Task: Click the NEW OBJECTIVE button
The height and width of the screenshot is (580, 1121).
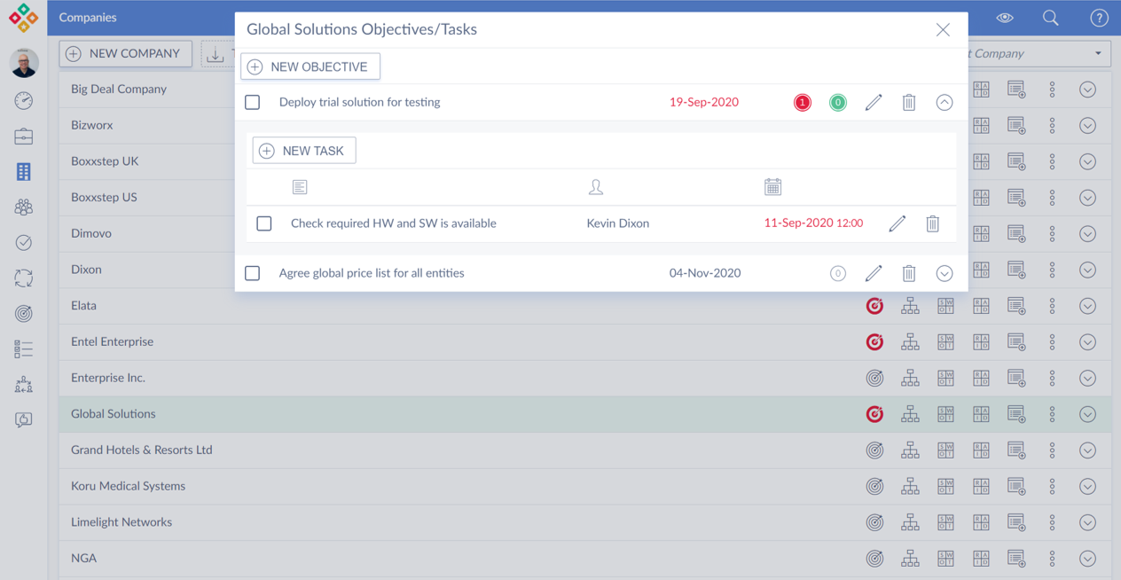Action: coord(310,67)
